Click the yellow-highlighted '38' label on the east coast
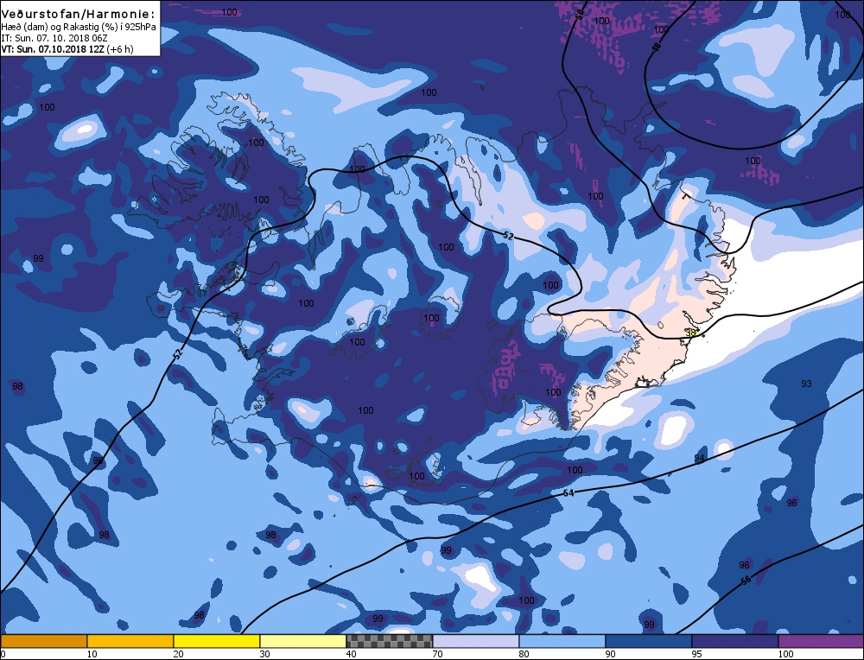864x660 pixels. (x=690, y=333)
